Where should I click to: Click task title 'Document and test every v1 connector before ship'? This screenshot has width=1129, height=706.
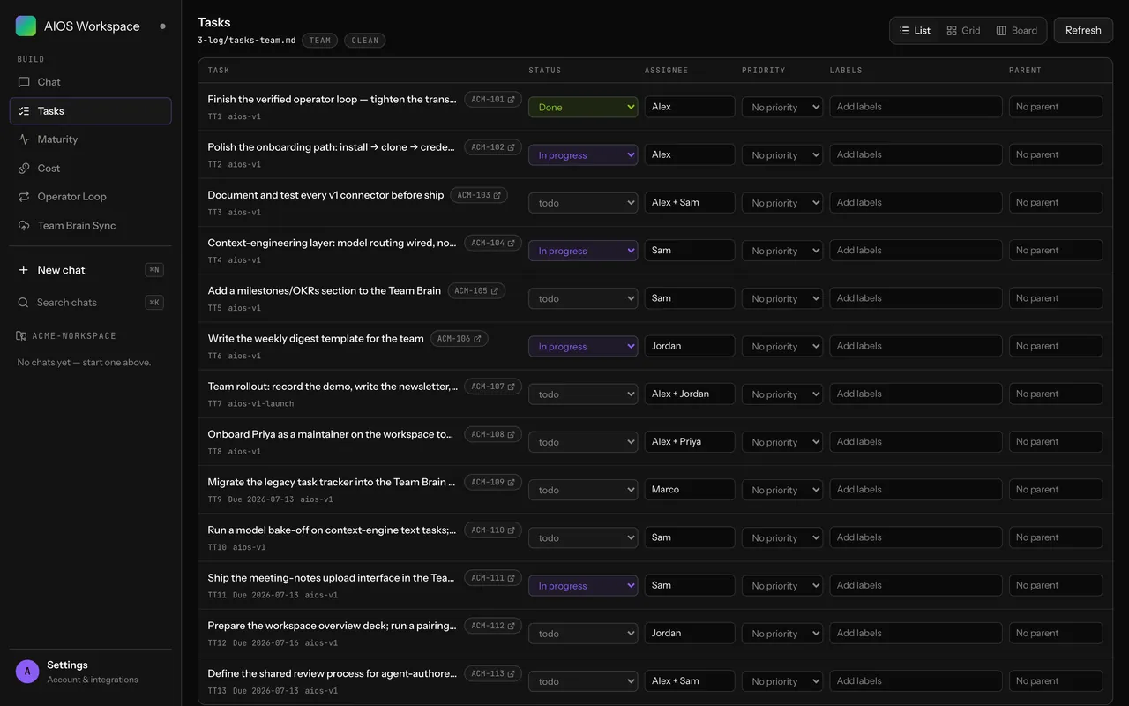[x=325, y=195]
